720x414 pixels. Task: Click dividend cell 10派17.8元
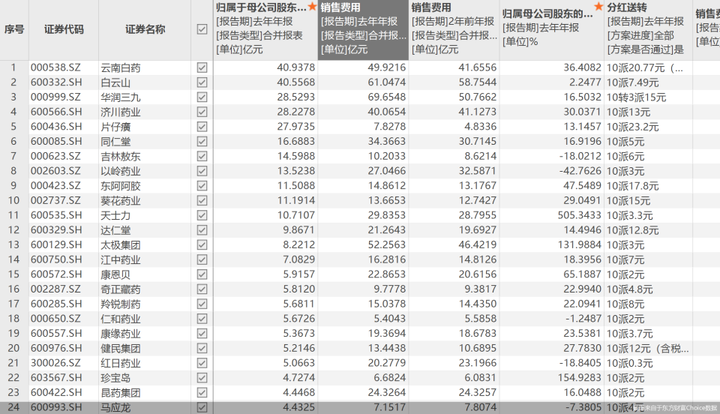(x=633, y=186)
